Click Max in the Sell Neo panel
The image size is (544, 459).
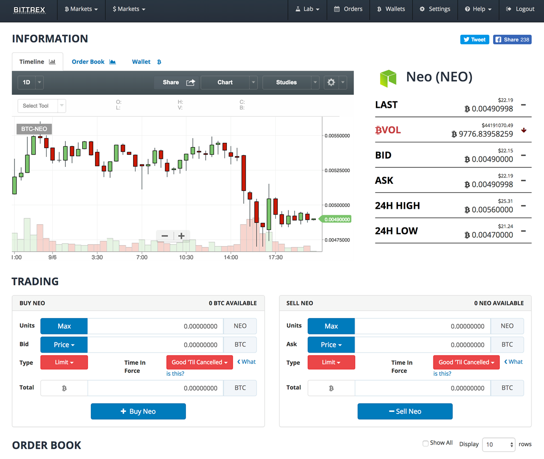click(331, 326)
